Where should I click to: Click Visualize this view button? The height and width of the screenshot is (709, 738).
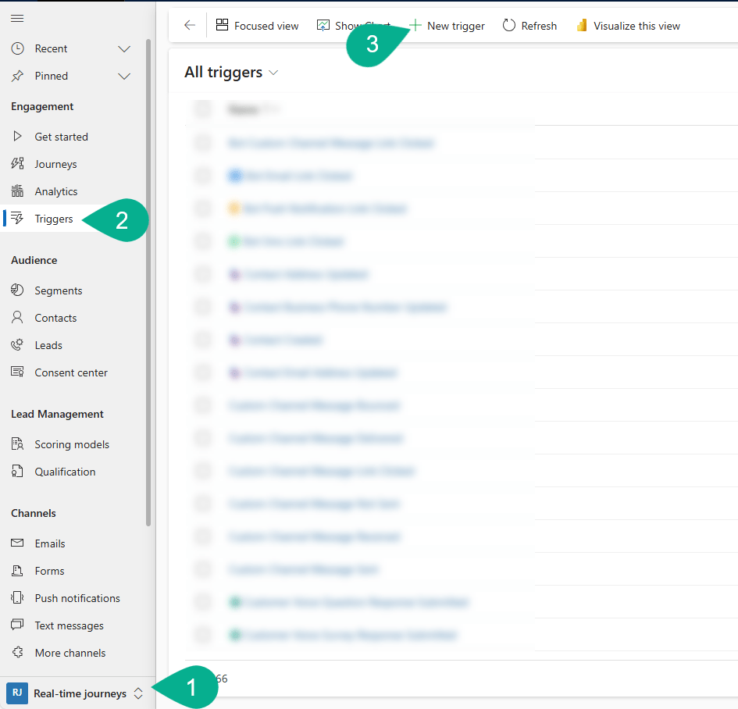point(628,26)
